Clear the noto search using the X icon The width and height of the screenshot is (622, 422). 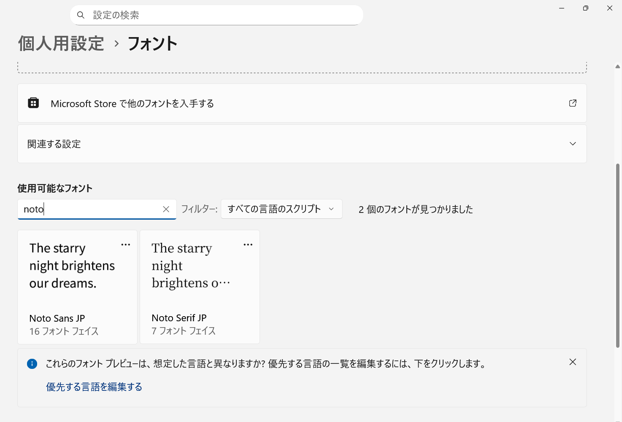166,209
